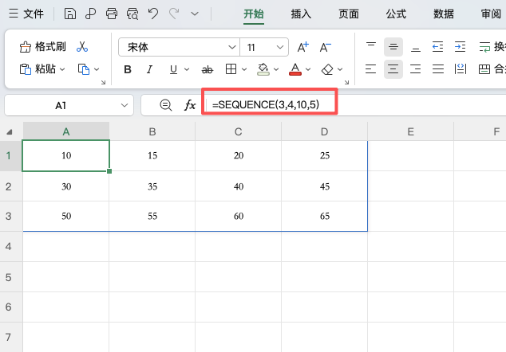
Task: Switch to the 公式 tab
Action: click(x=396, y=14)
